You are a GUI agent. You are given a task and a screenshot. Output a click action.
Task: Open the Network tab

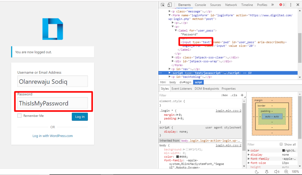tap(231, 5)
